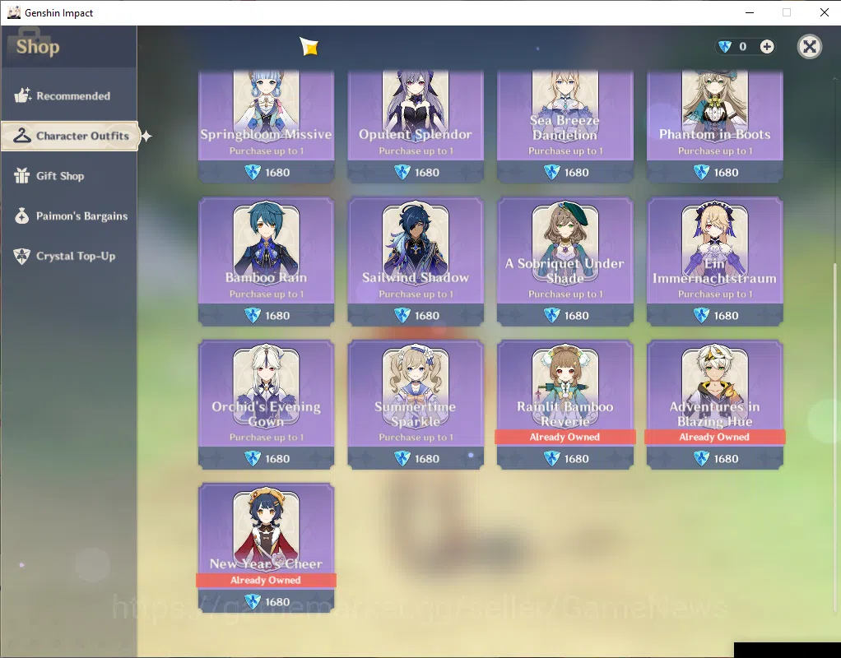
Task: Click crystal icon under A Sobriquet Under Shade
Action: pyautogui.click(x=552, y=315)
